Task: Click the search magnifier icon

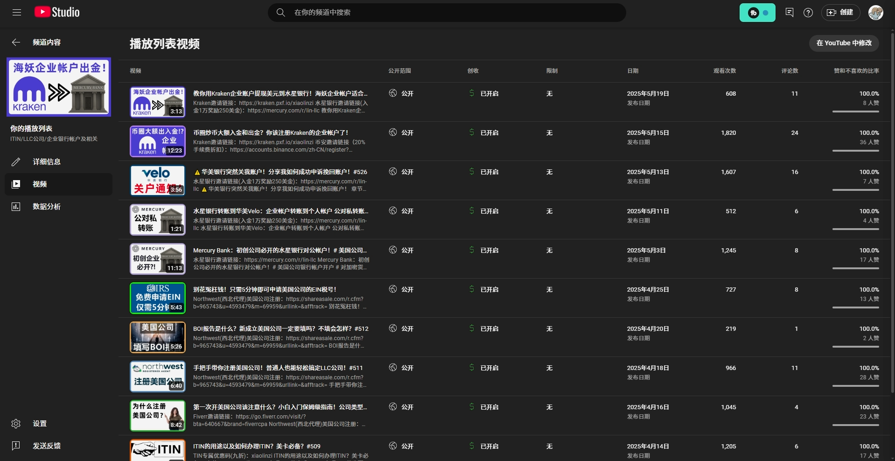Action: pyautogui.click(x=280, y=13)
